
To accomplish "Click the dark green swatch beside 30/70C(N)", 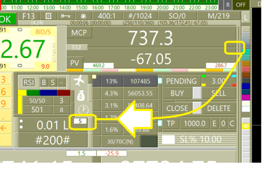I will click(x=149, y=141).
